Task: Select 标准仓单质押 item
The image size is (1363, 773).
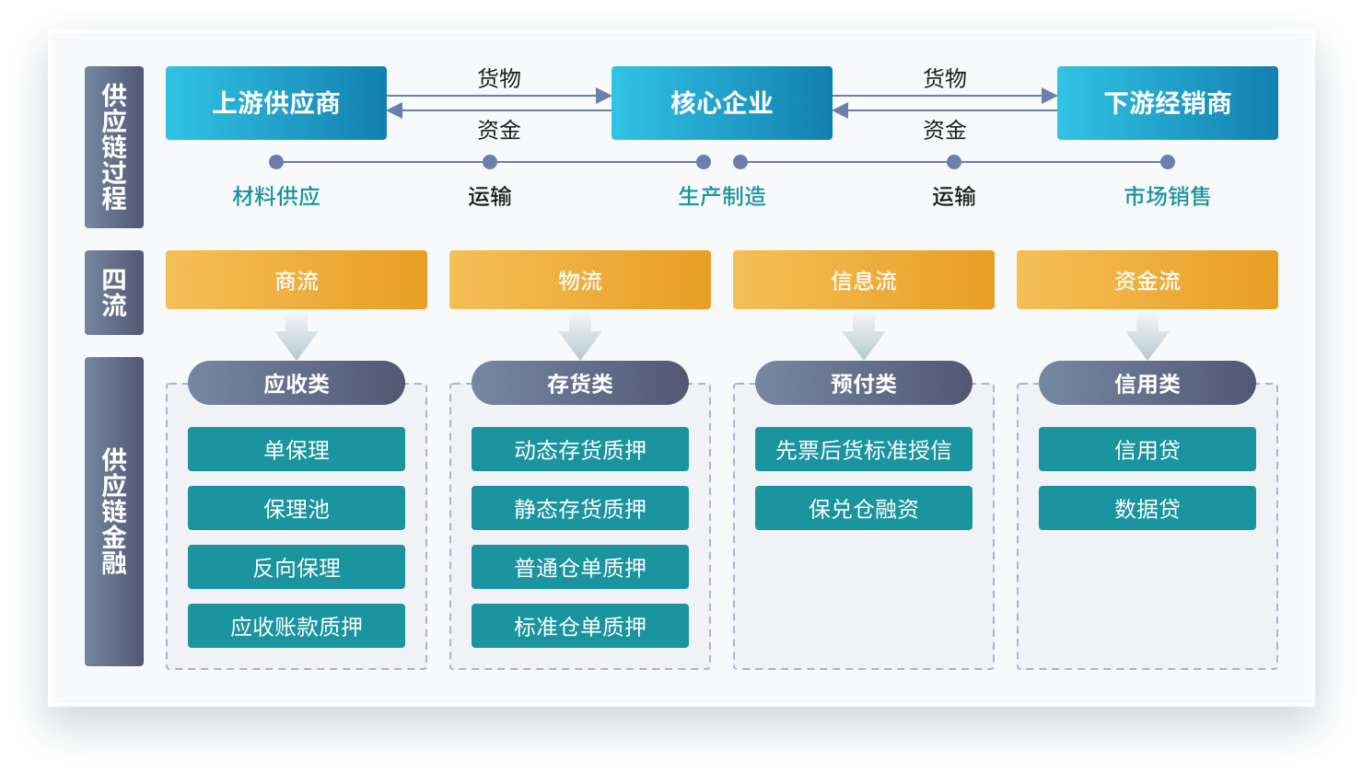Action: click(579, 626)
